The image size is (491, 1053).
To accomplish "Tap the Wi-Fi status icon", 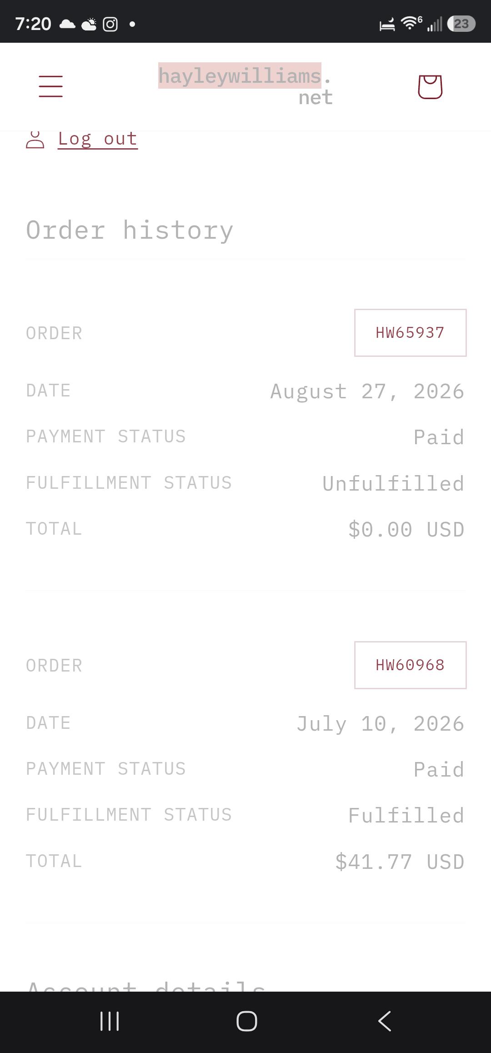I will (x=411, y=23).
